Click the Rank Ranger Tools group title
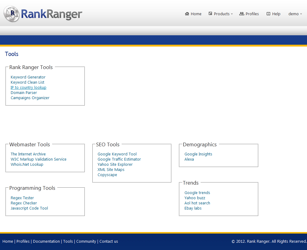Image resolution: width=307 pixels, height=250 pixels. pos(31,67)
